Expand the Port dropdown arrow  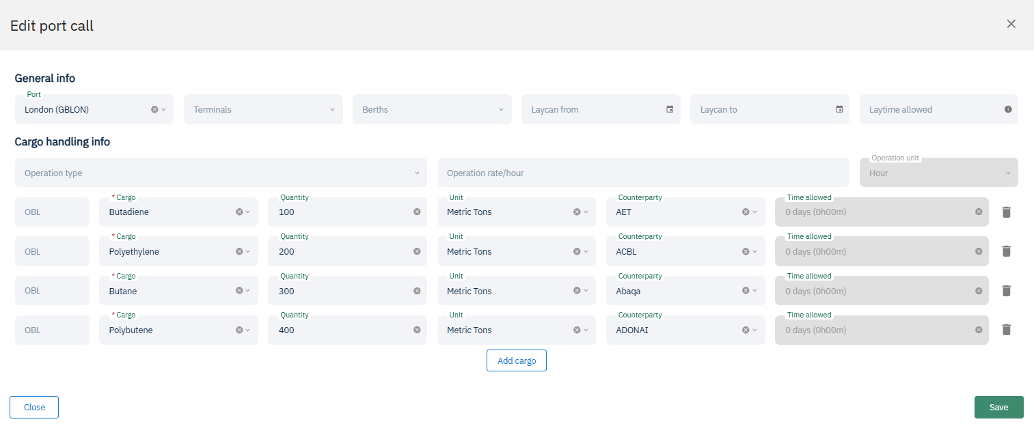(x=164, y=109)
